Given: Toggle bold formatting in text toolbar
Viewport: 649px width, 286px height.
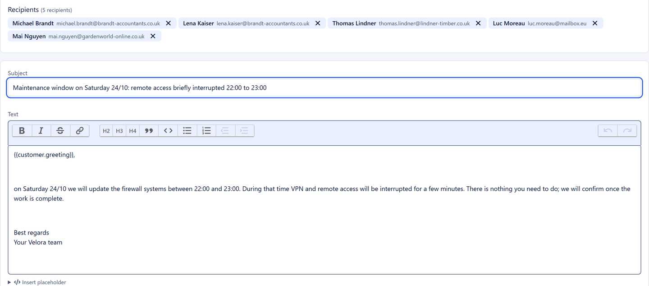Looking at the screenshot, I should (22, 131).
